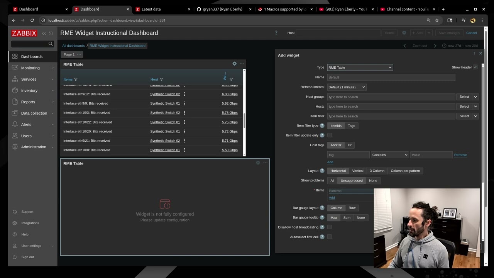Click the hide sidebar icon
494x278 pixels.
[x=51, y=33]
